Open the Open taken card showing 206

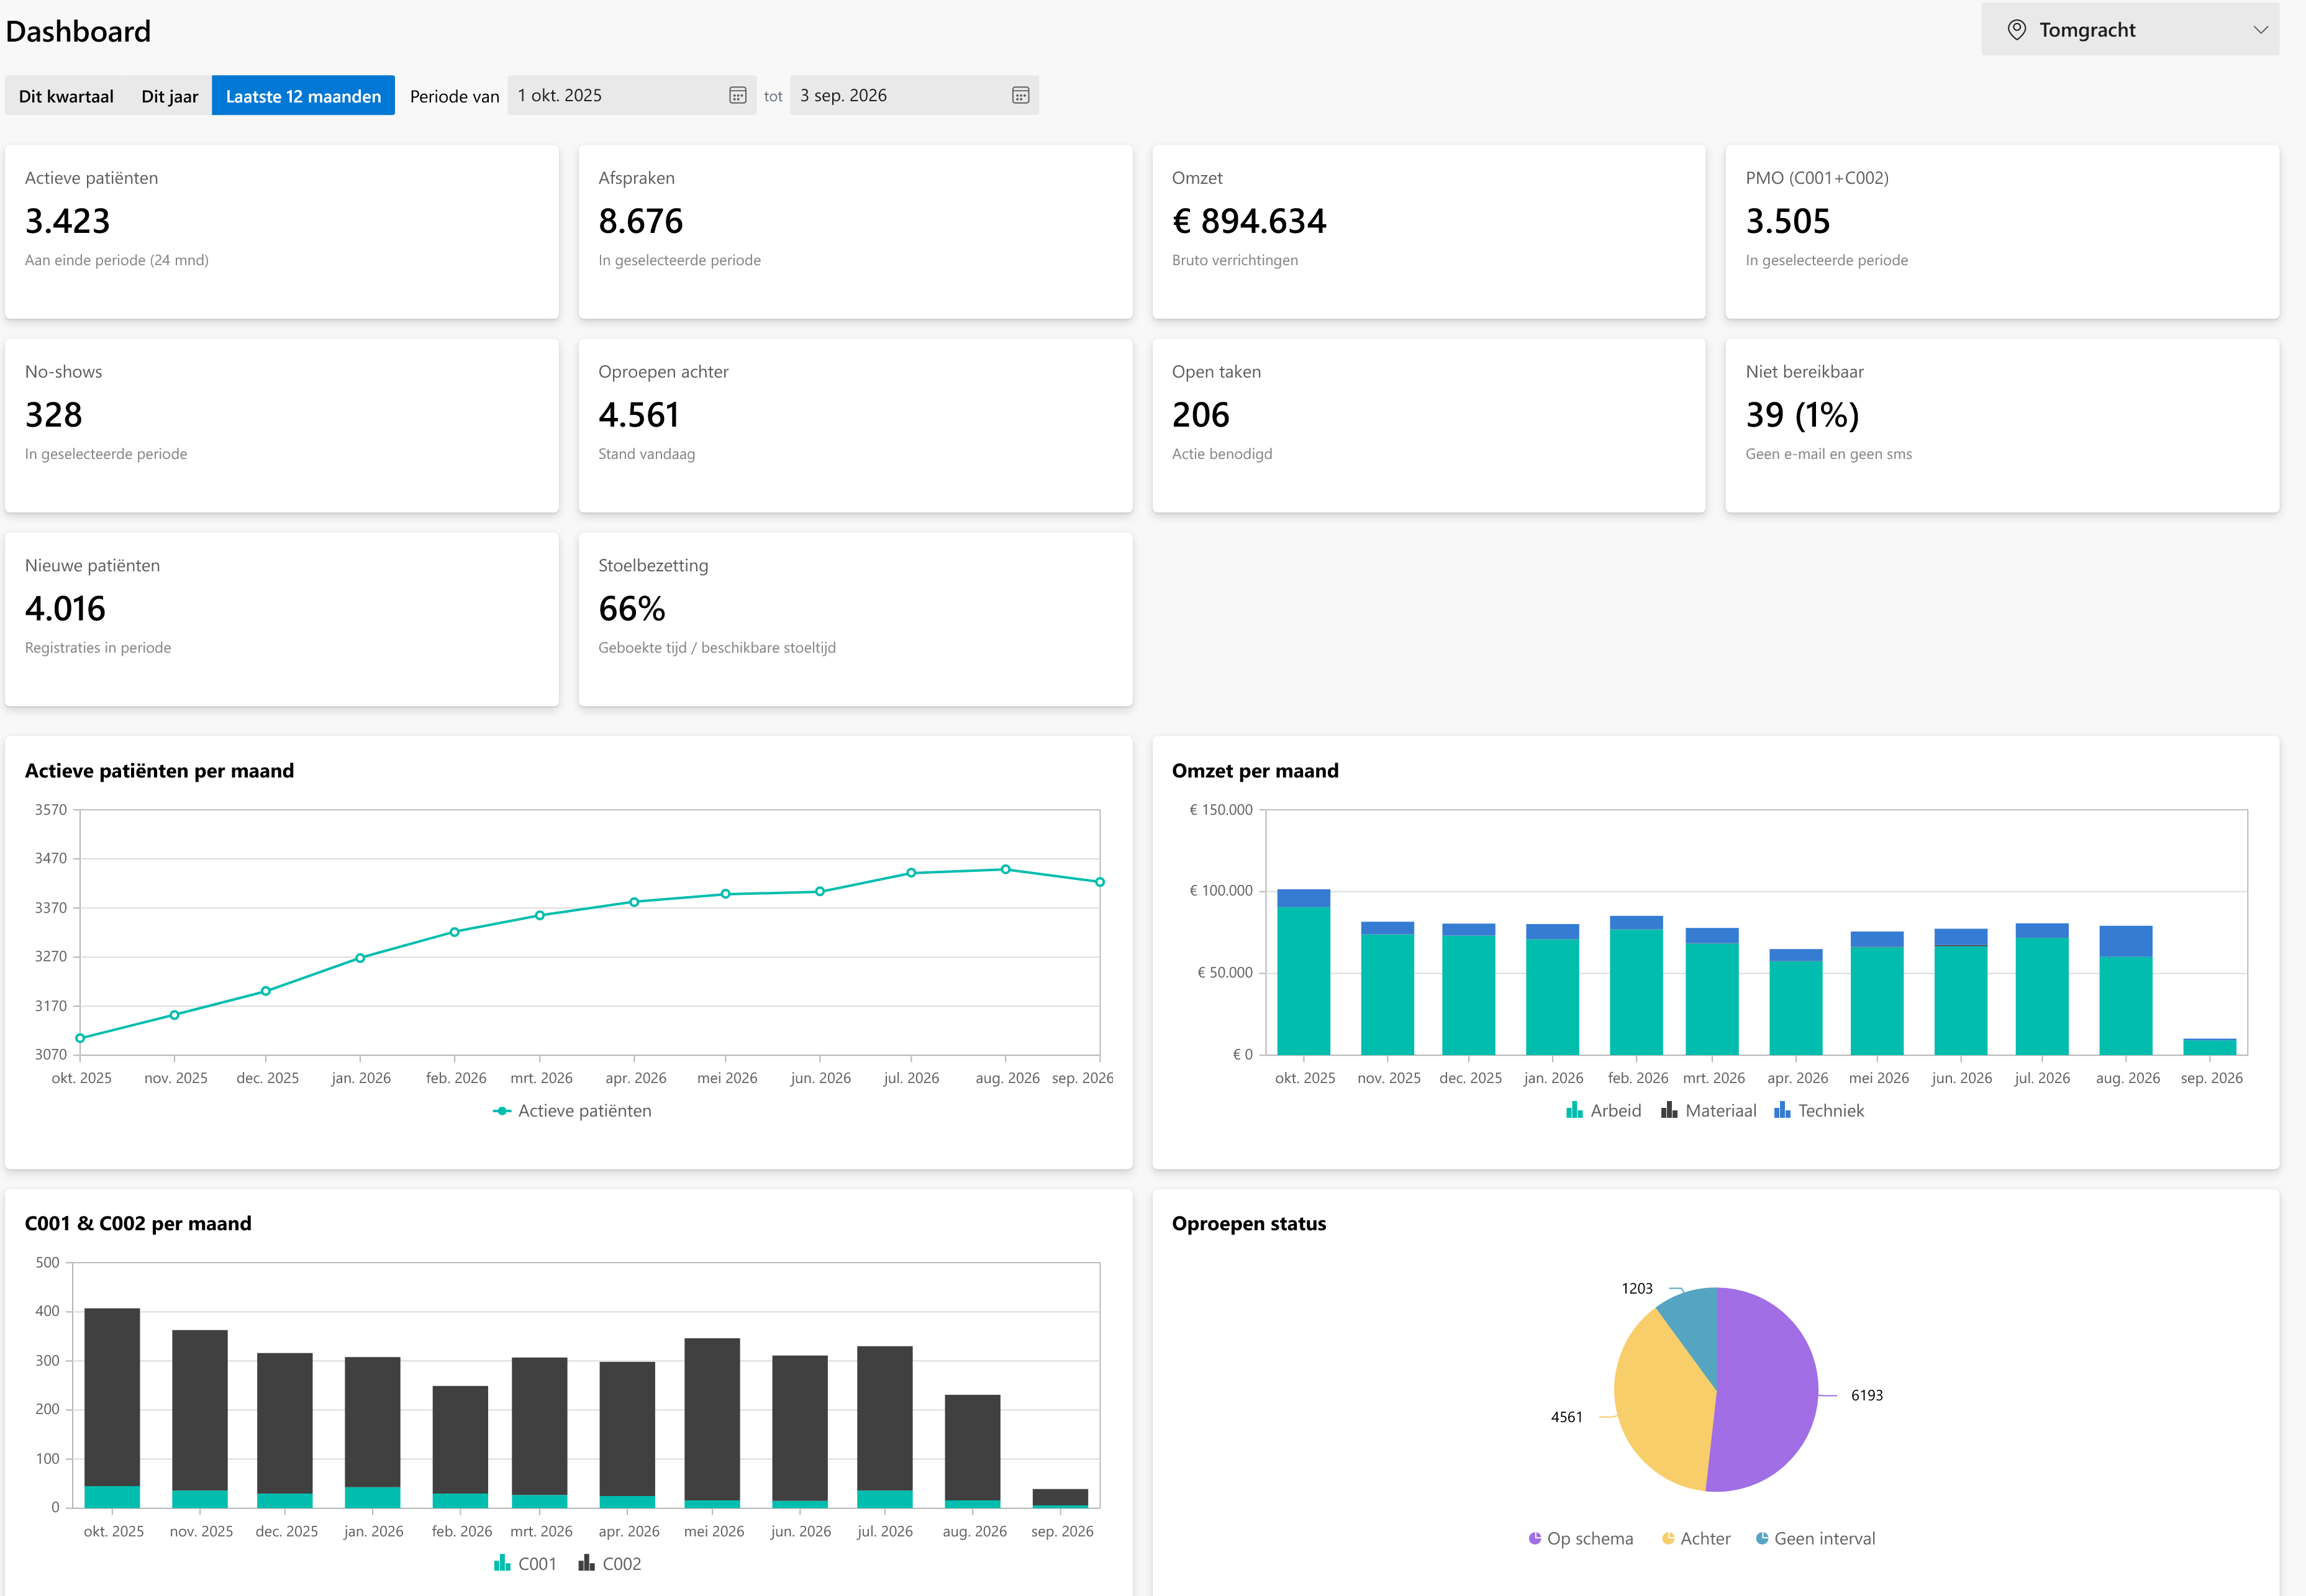pos(1429,426)
